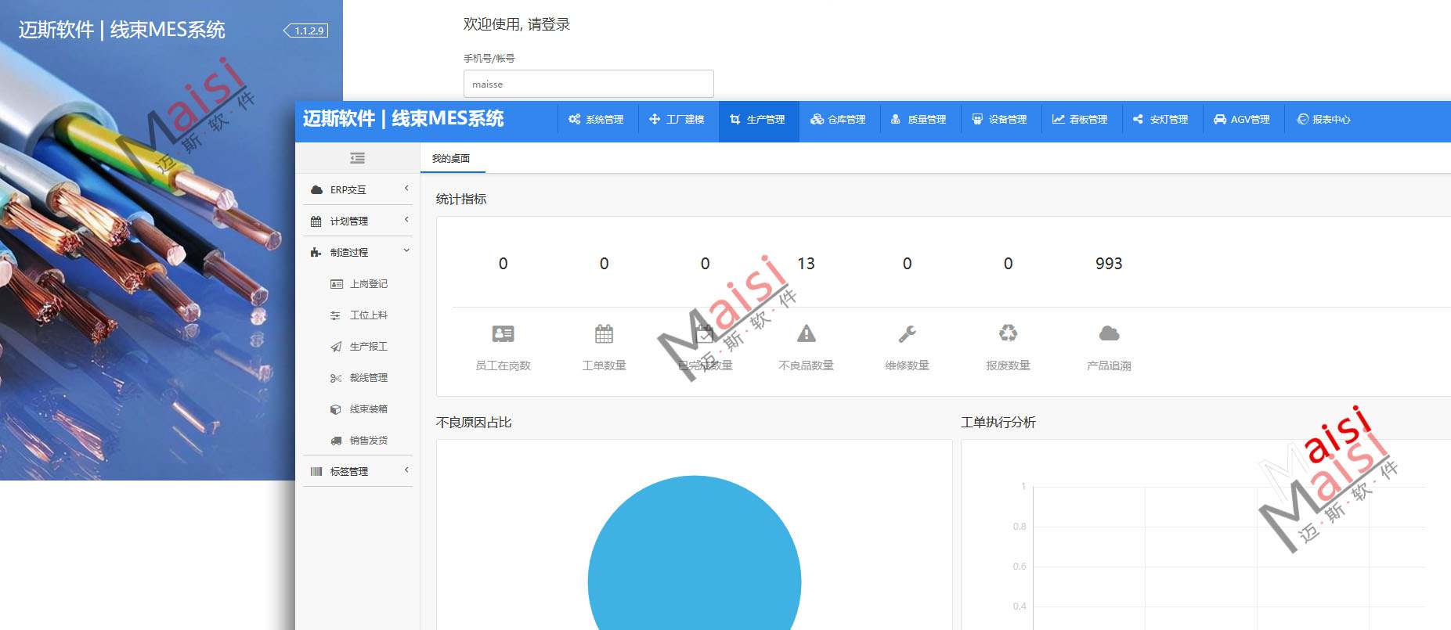Screen dimensions: 1451x630
Task: Collapse the 制造过程 sidebar chevron
Action: 406,251
